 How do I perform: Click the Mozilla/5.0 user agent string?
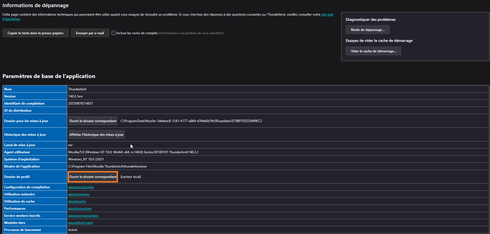coord(133,152)
